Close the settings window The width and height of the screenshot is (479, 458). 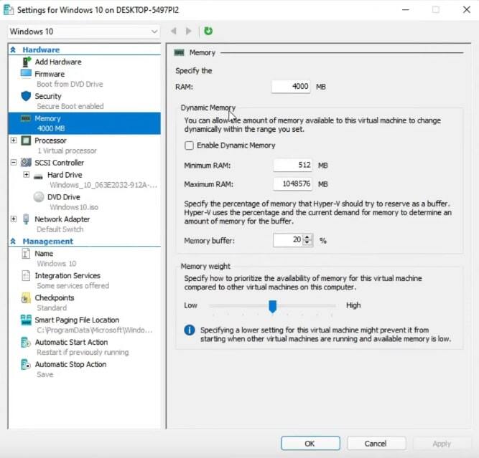[467, 10]
